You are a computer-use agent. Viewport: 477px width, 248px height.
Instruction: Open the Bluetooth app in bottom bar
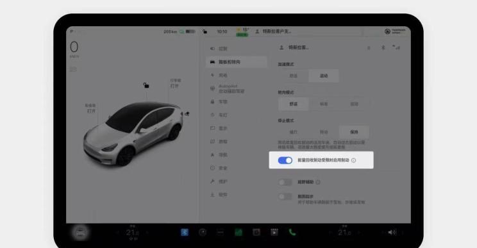pyautogui.click(x=185, y=233)
